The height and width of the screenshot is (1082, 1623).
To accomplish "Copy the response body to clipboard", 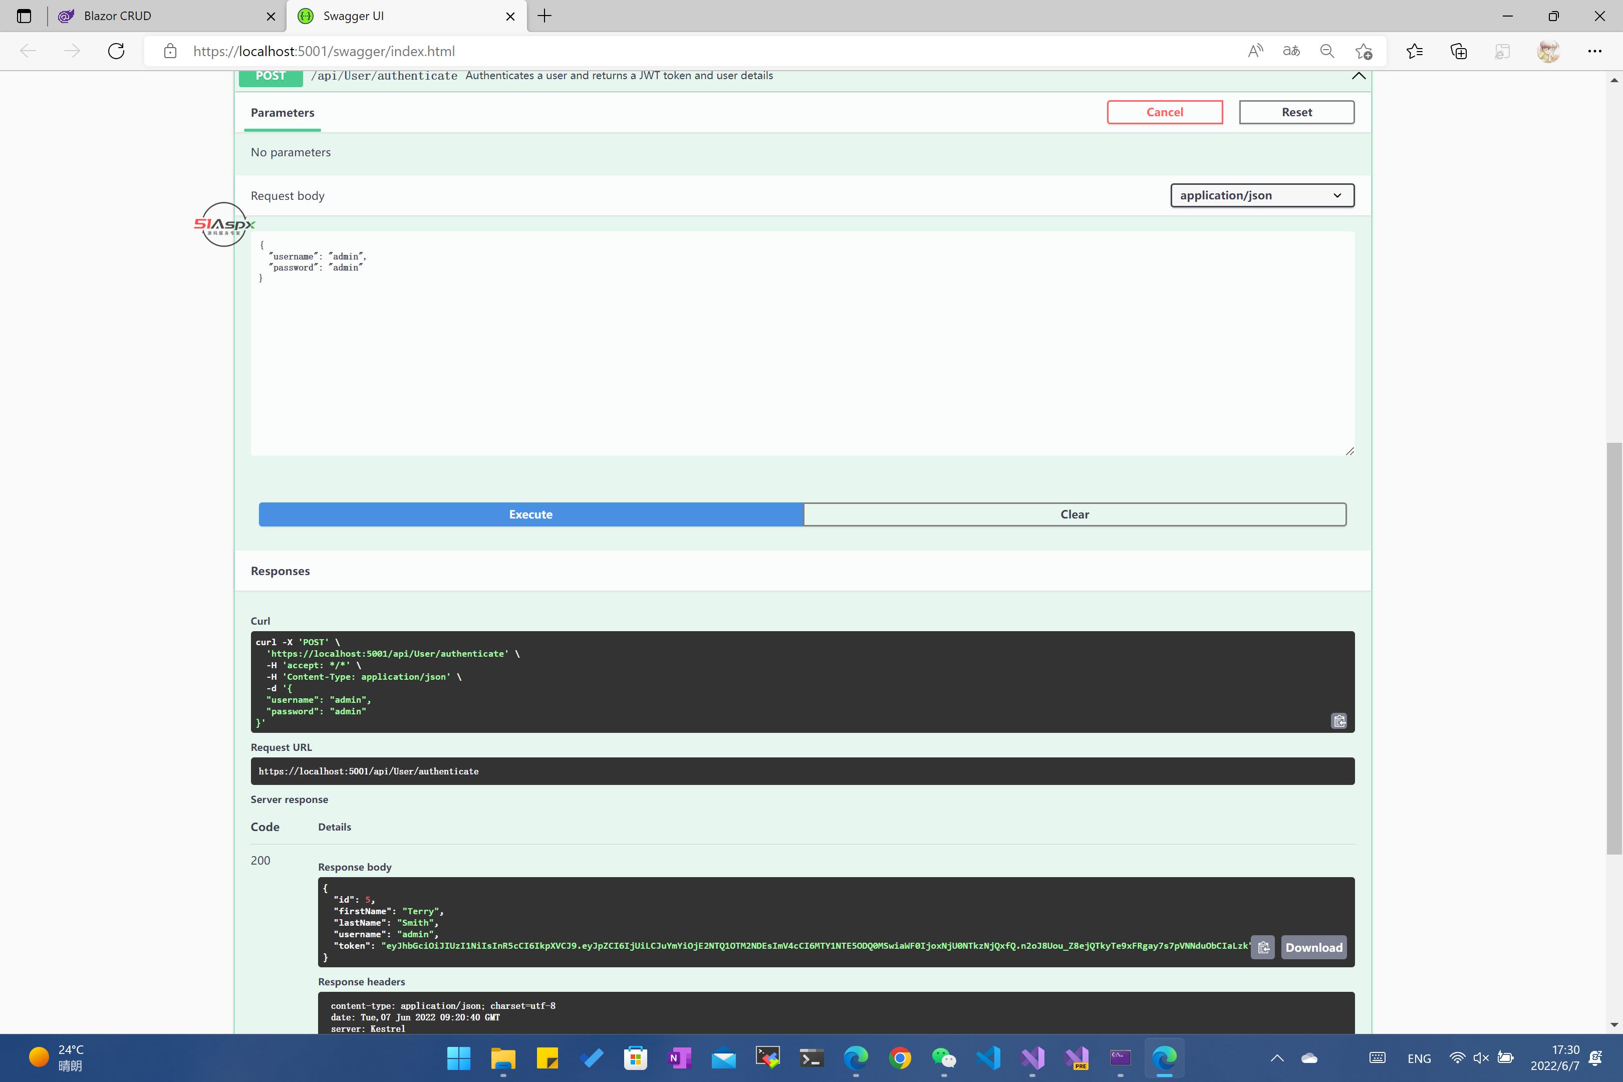I will pos(1263,947).
